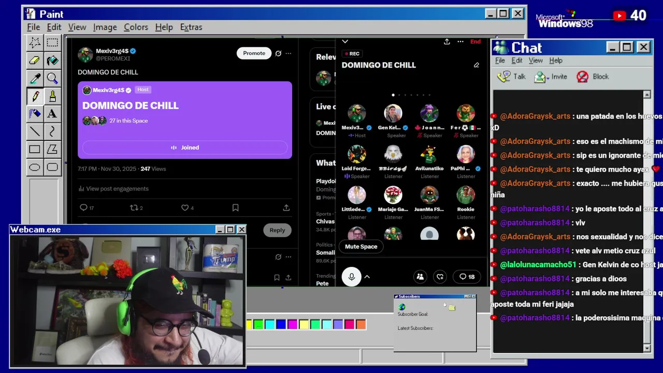663x373 pixels.
Task: Pick the Polygon shape tool
Action: coord(52,150)
